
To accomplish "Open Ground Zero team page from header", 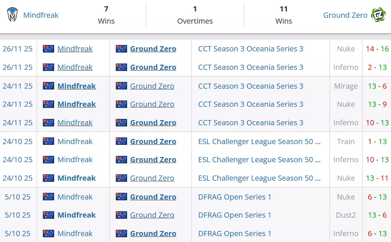I will tap(345, 15).
